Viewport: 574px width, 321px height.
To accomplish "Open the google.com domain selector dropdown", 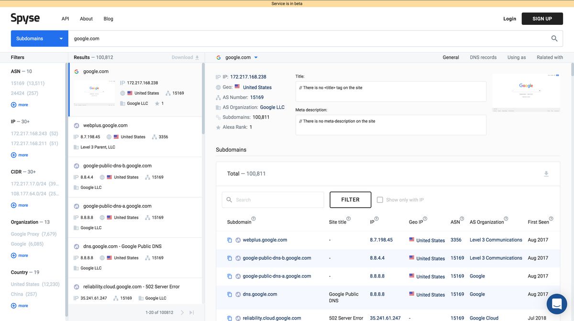I will coord(257,57).
